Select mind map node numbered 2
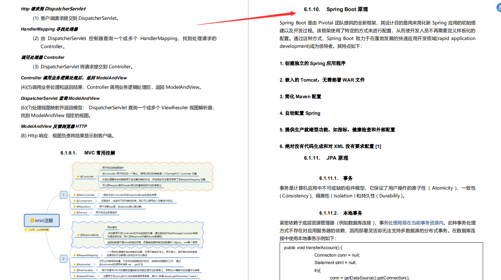Image resolution: width=501 pixels, height=280 pixels. [x=64, y=259]
